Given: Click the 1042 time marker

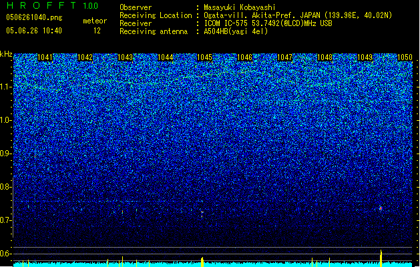Looking at the screenshot, I should point(85,57).
